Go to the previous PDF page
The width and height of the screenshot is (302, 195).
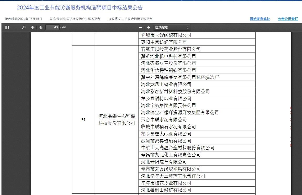(x=33, y=28)
